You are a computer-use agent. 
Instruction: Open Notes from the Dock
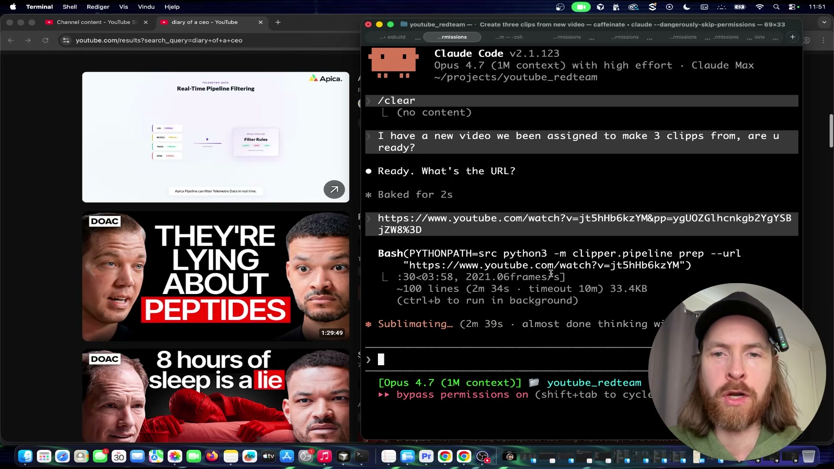[231, 456]
